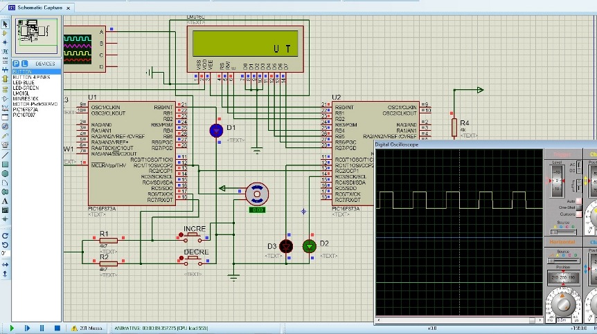Select the 2D line graphics tool
The image size is (597, 334).
(5, 155)
